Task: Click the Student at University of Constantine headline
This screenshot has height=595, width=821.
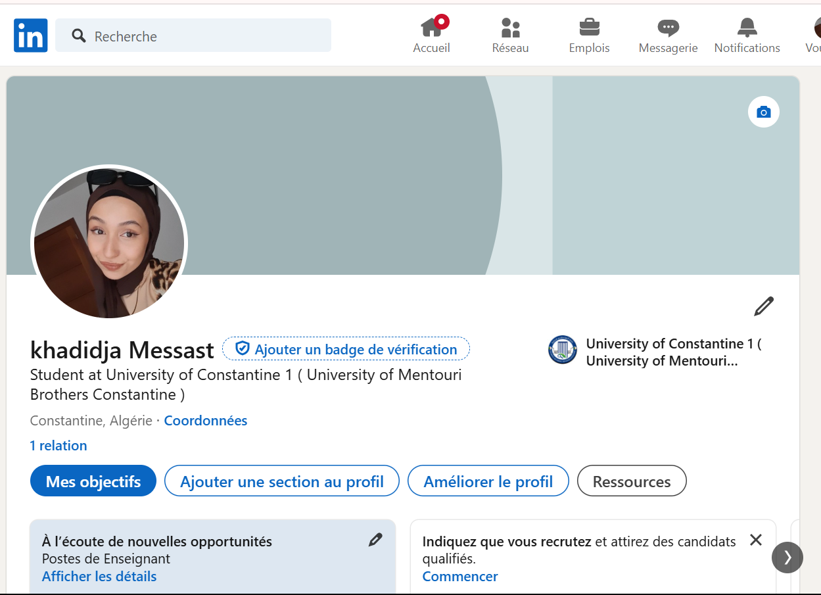Action: [246, 385]
